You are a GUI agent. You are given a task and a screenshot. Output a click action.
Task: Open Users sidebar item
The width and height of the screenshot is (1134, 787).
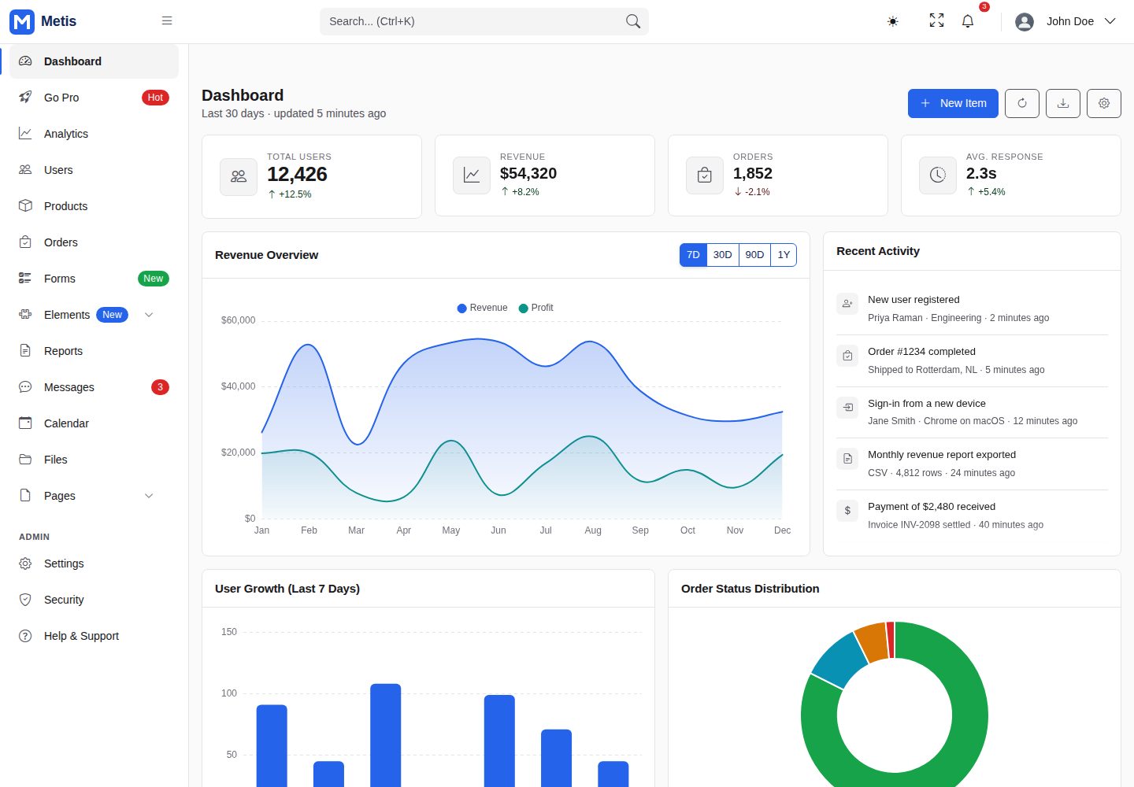pyautogui.click(x=94, y=170)
